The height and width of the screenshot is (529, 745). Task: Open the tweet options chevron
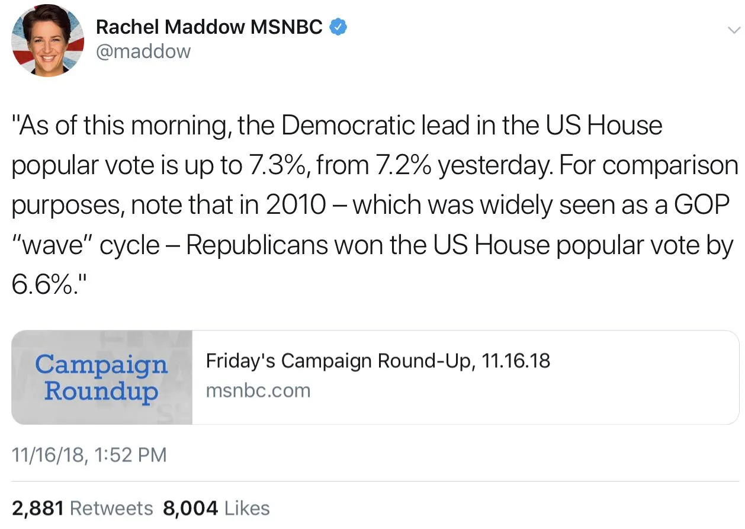733,30
